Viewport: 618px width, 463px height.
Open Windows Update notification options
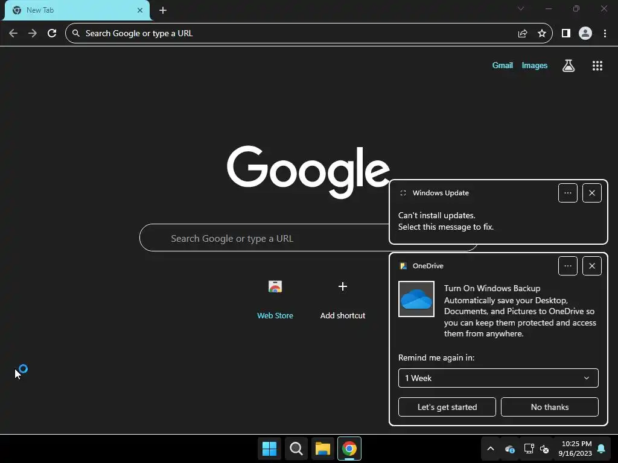[568, 193]
